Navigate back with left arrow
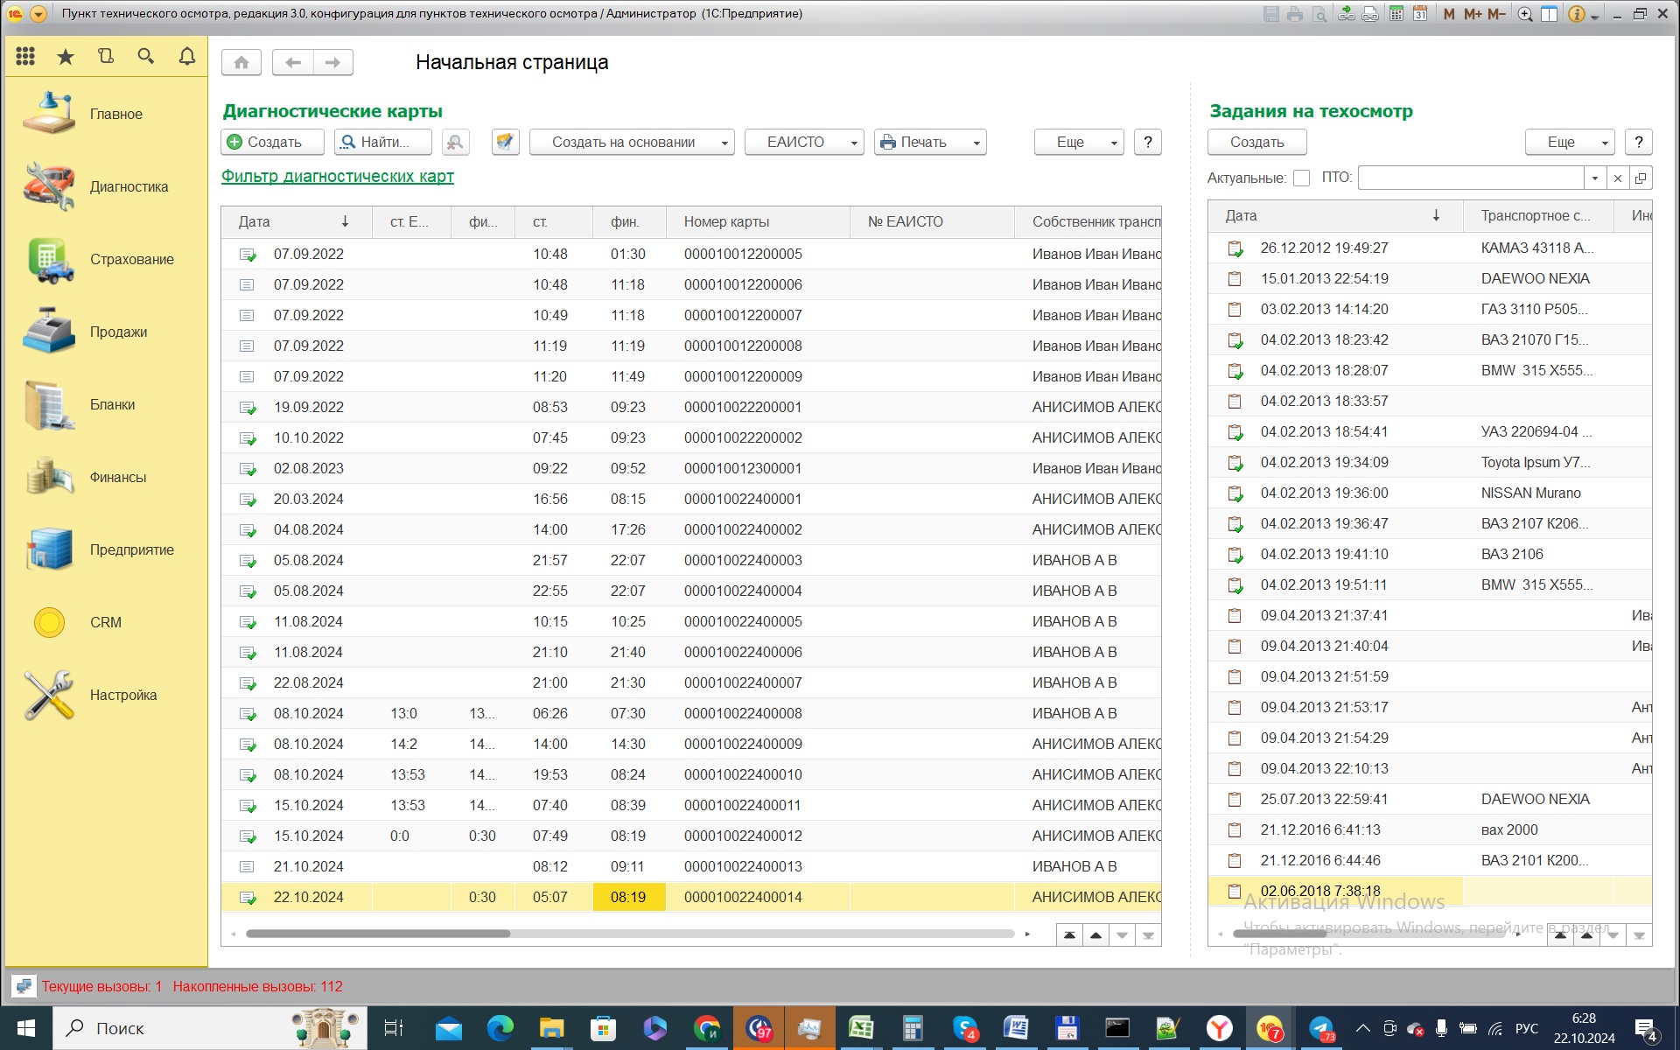 [293, 62]
